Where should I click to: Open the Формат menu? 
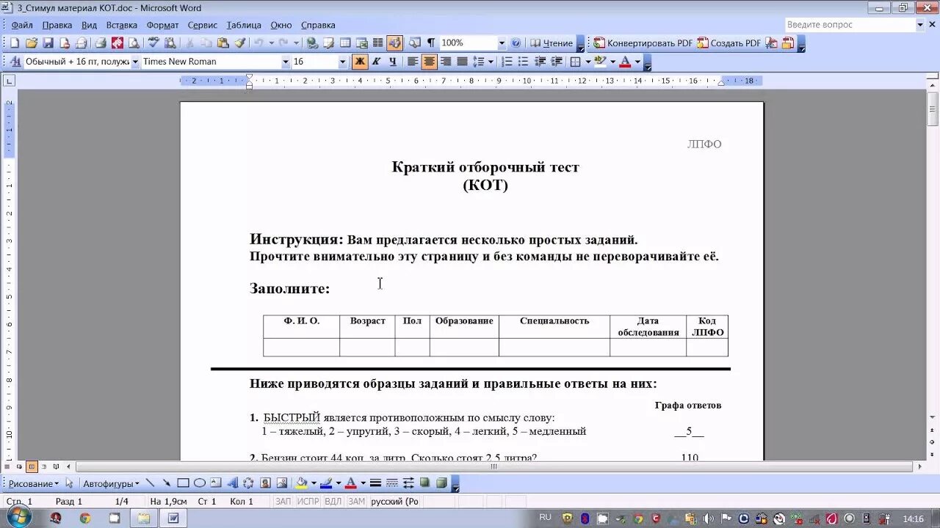(162, 25)
